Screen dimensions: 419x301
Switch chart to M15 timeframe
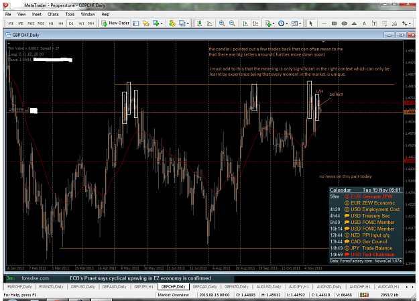pyautogui.click(x=31, y=23)
